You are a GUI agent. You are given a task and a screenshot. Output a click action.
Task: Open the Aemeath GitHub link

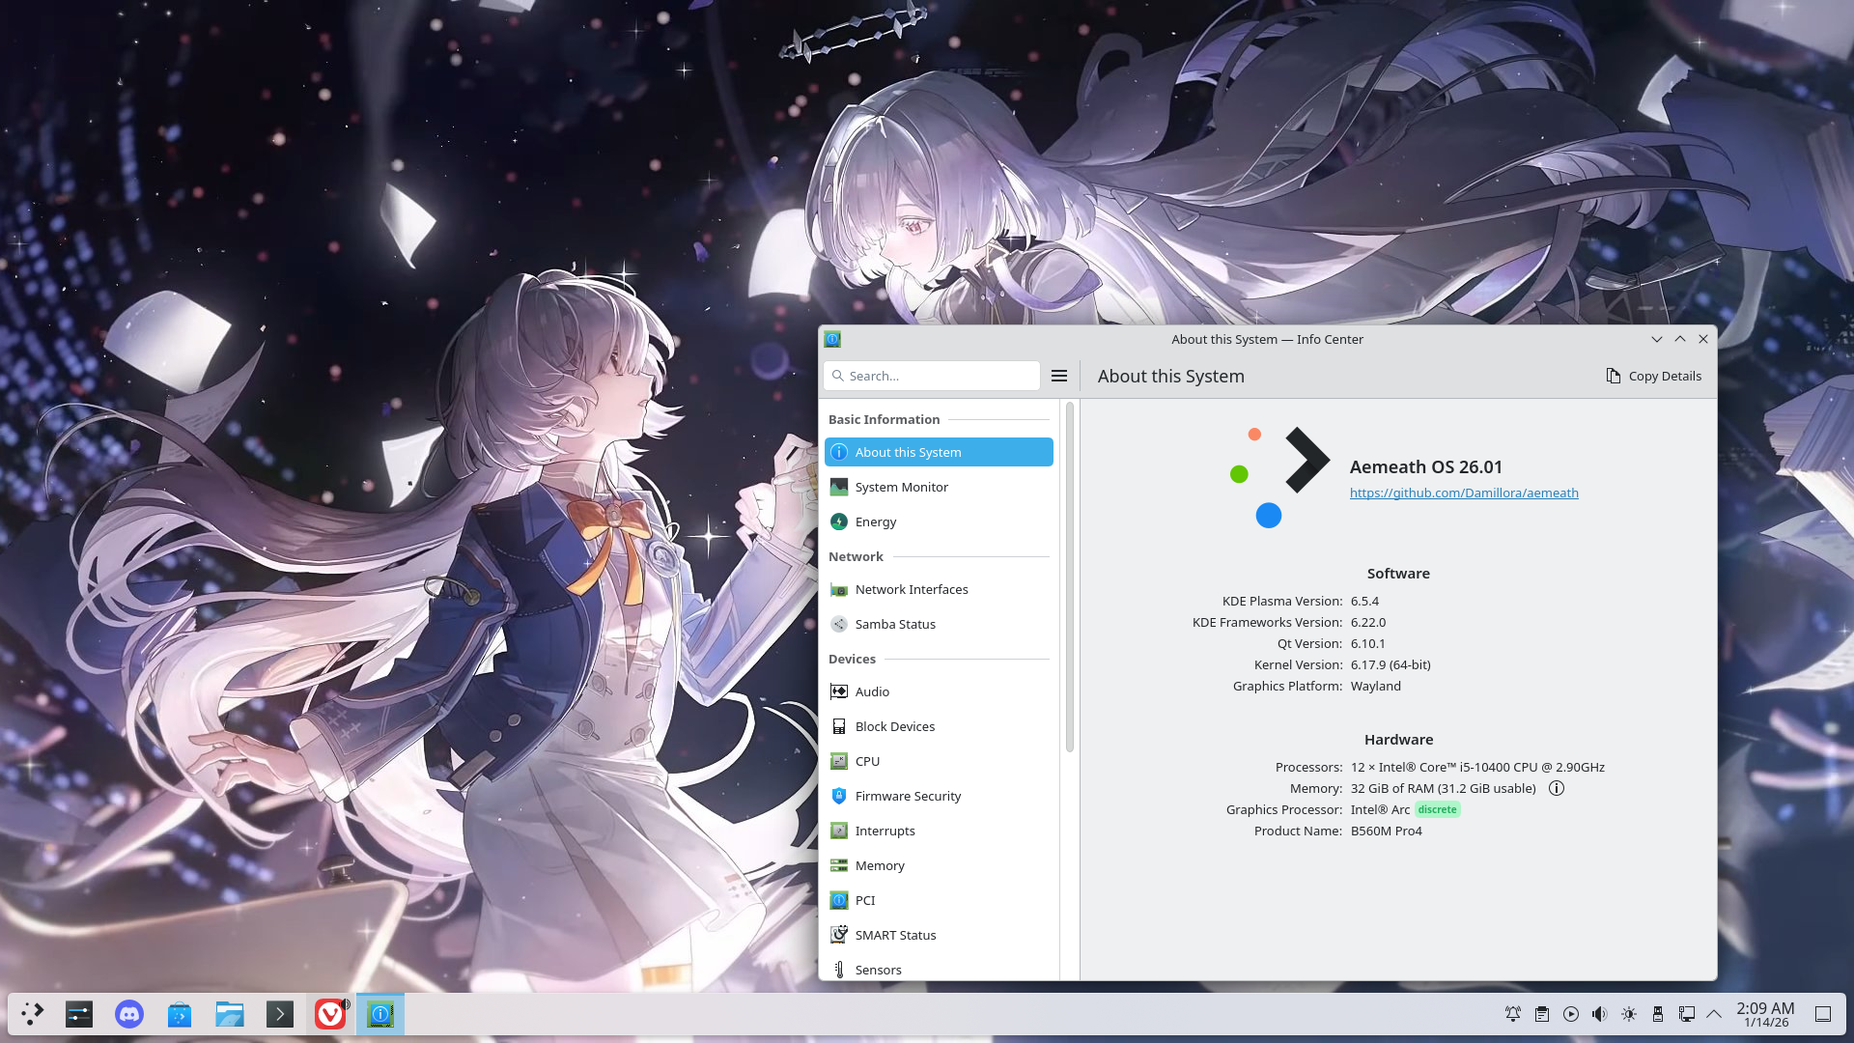coord(1464,493)
